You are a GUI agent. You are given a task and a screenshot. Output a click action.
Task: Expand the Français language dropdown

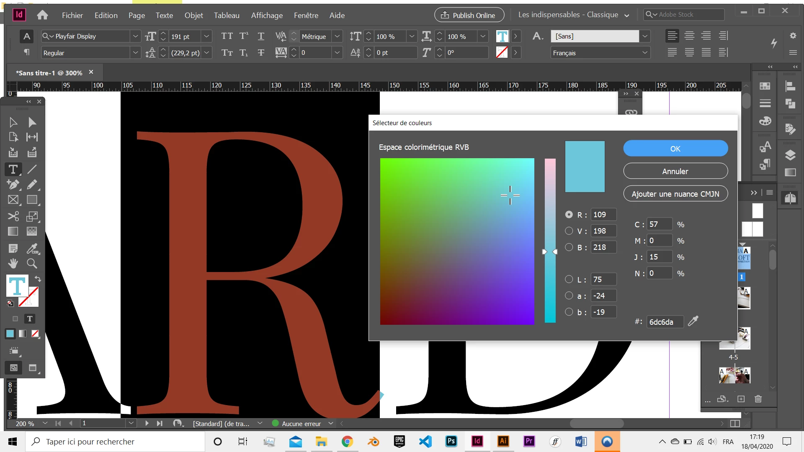coord(645,53)
